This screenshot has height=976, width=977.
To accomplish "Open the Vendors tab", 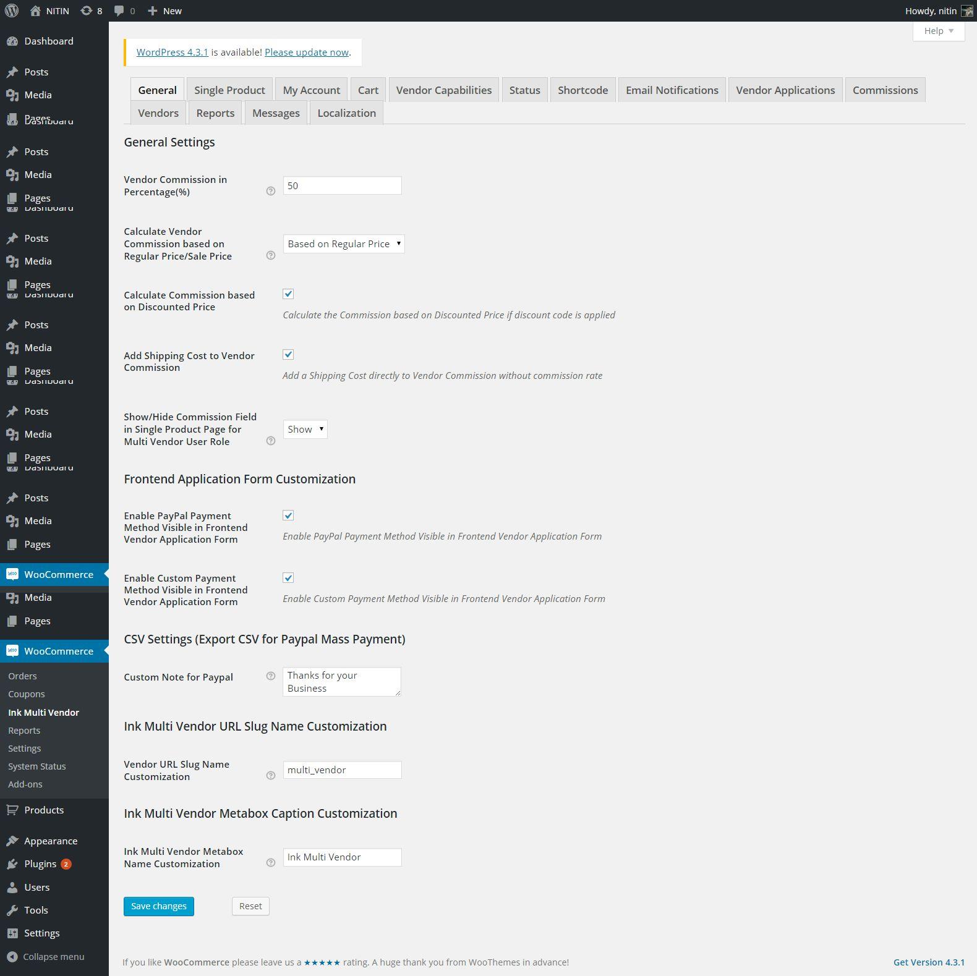I will coord(158,113).
